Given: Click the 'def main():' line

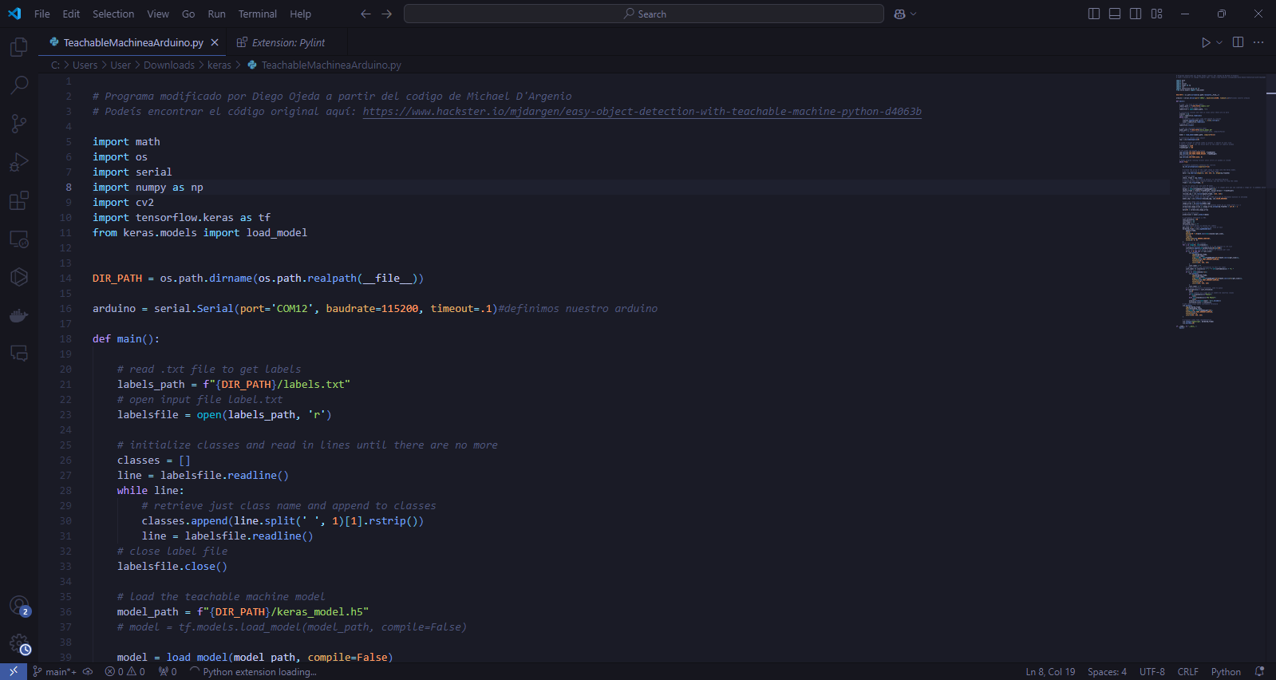Looking at the screenshot, I should [x=126, y=338].
